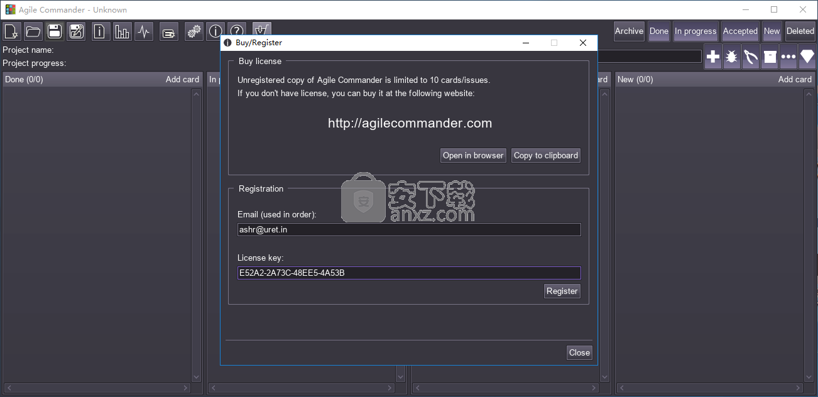Click Copy to clipboard button
Image resolution: width=818 pixels, height=397 pixels.
point(546,155)
